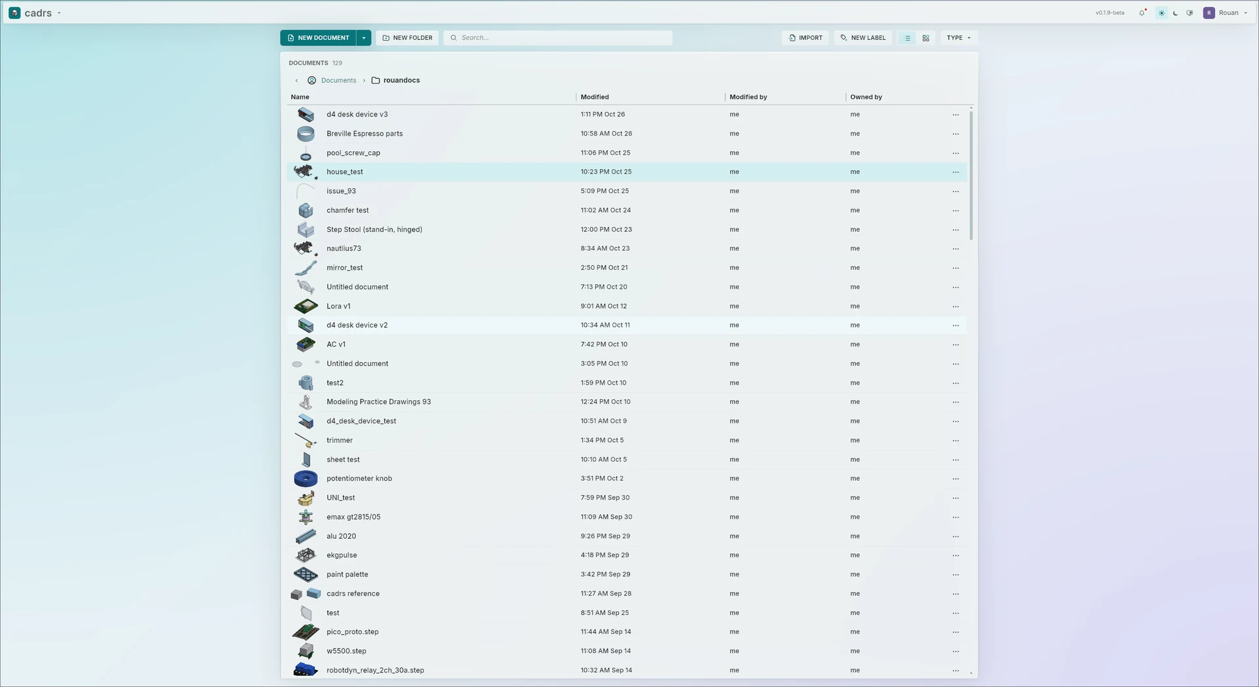Viewport: 1259px width, 687px height.
Task: Create a new folder
Action: coord(407,38)
